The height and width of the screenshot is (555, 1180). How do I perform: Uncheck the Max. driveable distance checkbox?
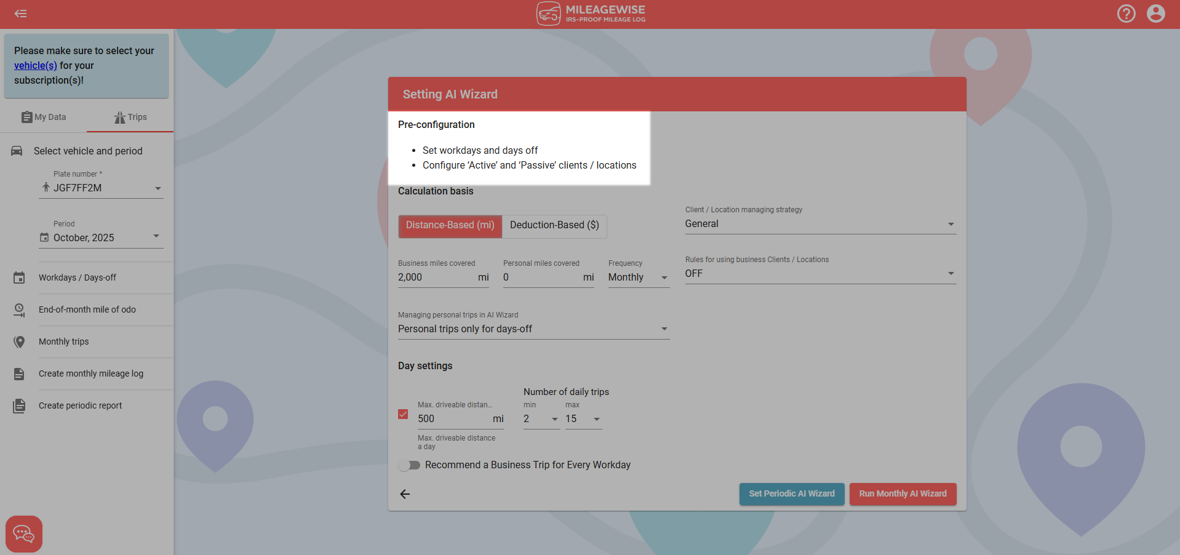(x=403, y=414)
